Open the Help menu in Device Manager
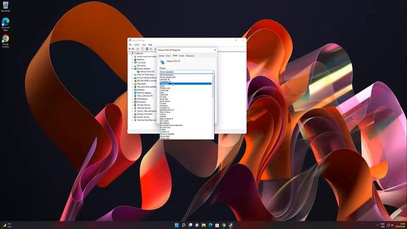Viewport: 407px width, 229px height. pyautogui.click(x=150, y=45)
